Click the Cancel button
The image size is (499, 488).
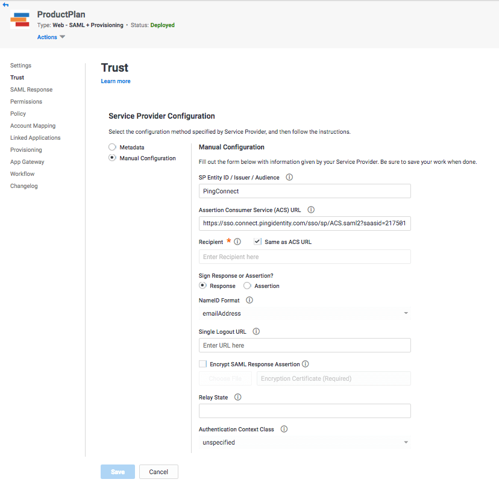pyautogui.click(x=158, y=472)
